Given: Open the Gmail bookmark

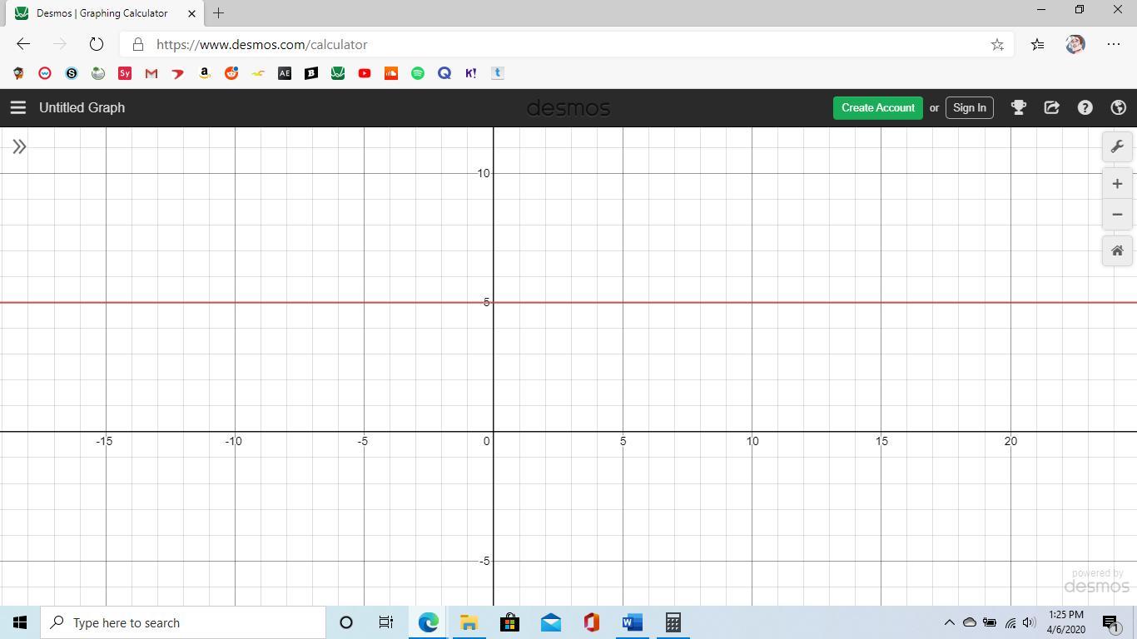Looking at the screenshot, I should 151,73.
